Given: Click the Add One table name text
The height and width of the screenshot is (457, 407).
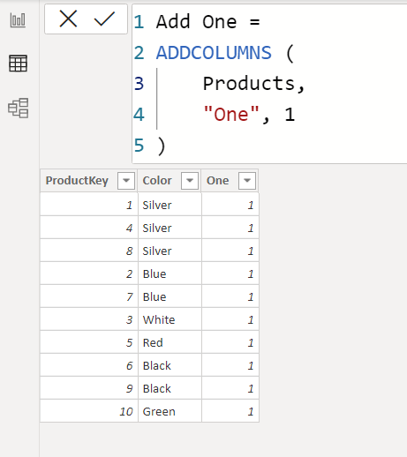Looking at the screenshot, I should [x=196, y=22].
